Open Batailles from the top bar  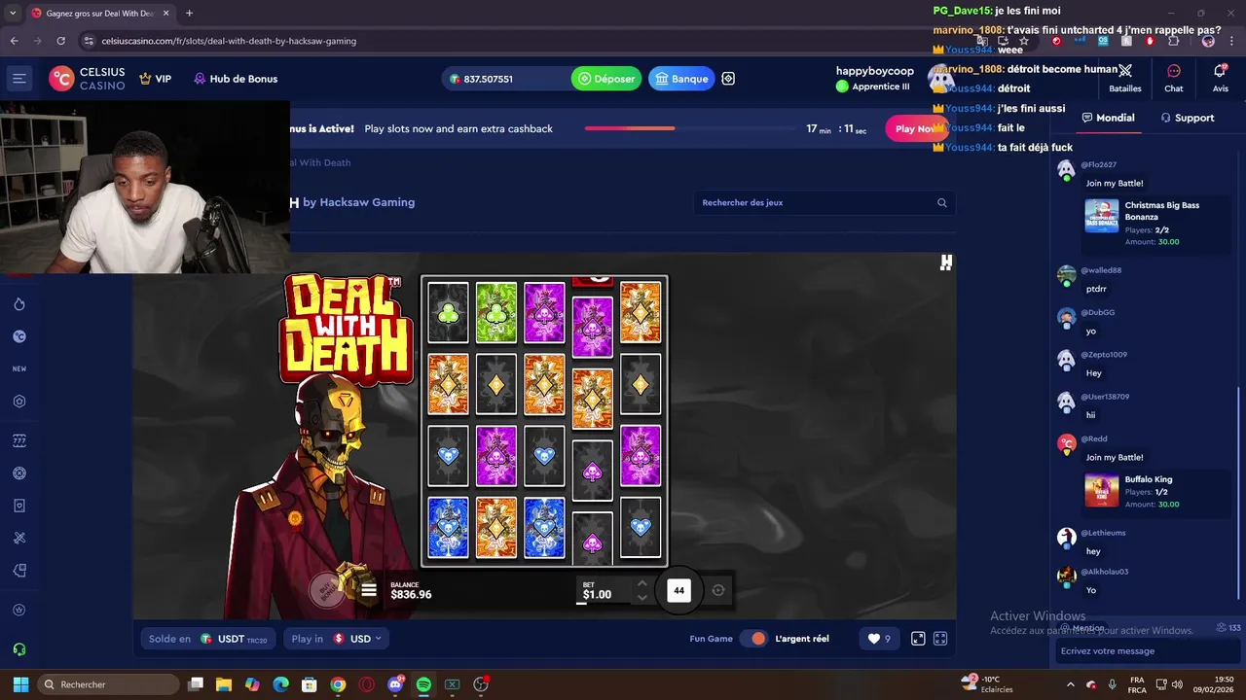coord(1125,79)
